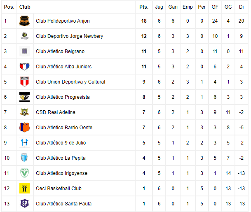Open the Club Polideportivo Arijon team name
This screenshot has height=212, width=251.
tap(63, 21)
